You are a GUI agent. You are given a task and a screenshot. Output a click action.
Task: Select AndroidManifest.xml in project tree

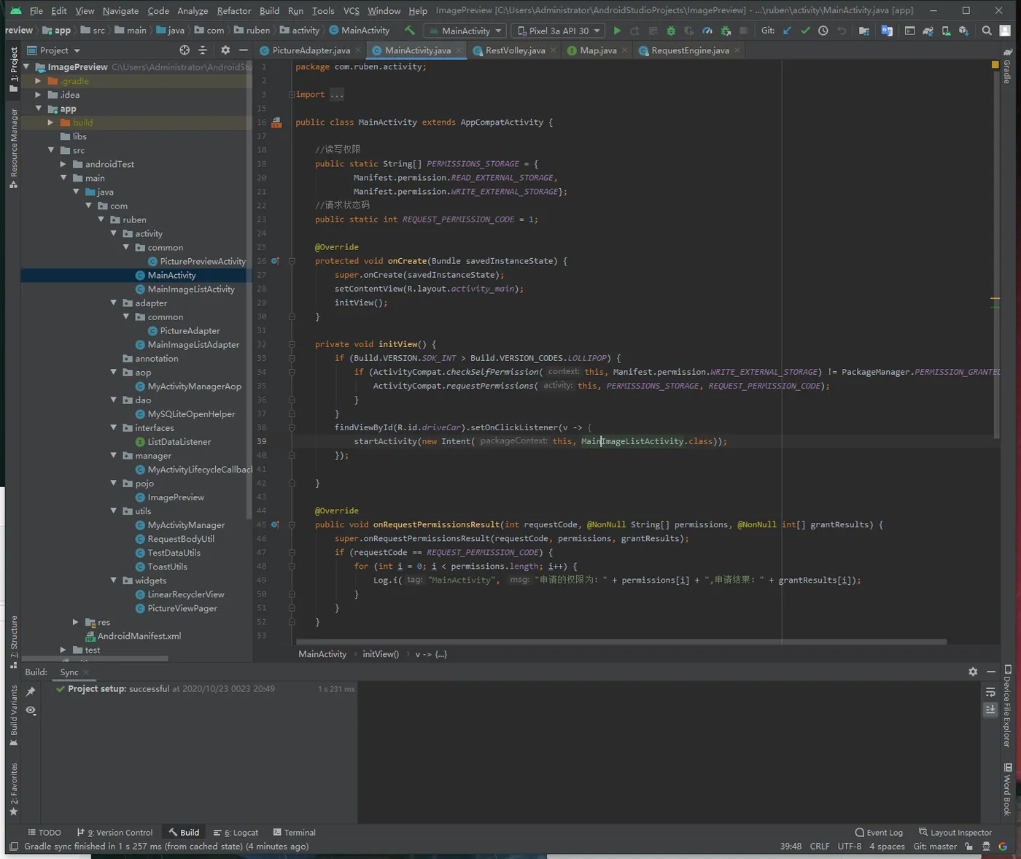[139, 636]
